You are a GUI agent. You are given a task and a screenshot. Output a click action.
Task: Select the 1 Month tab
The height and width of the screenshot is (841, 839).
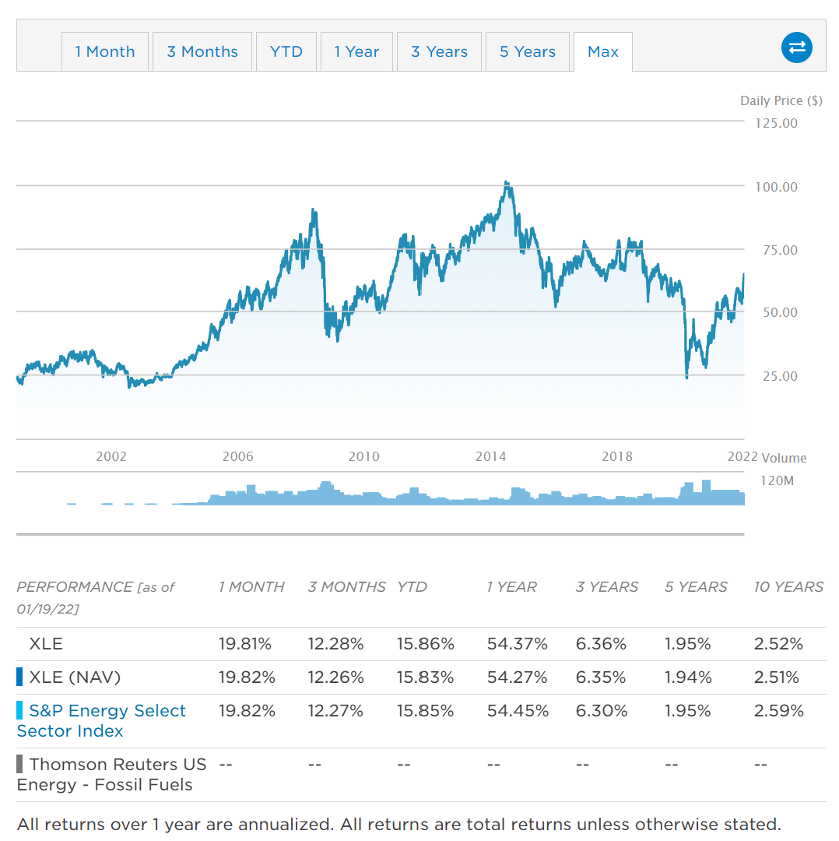coord(105,51)
